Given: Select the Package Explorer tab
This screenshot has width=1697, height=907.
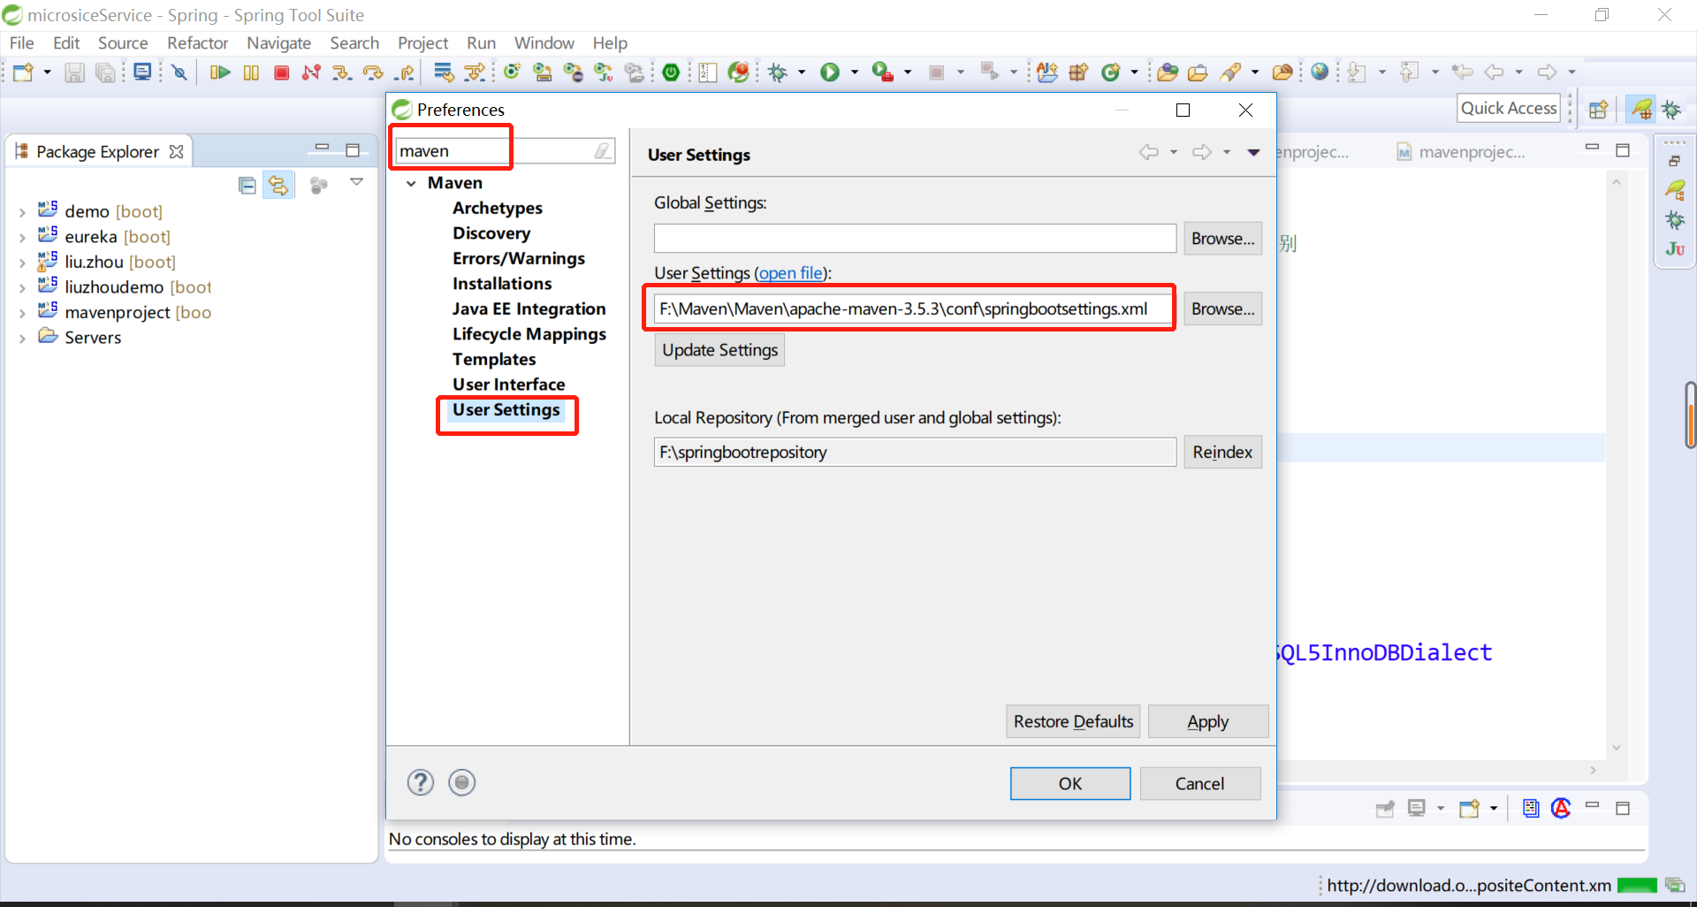Looking at the screenshot, I should point(99,151).
